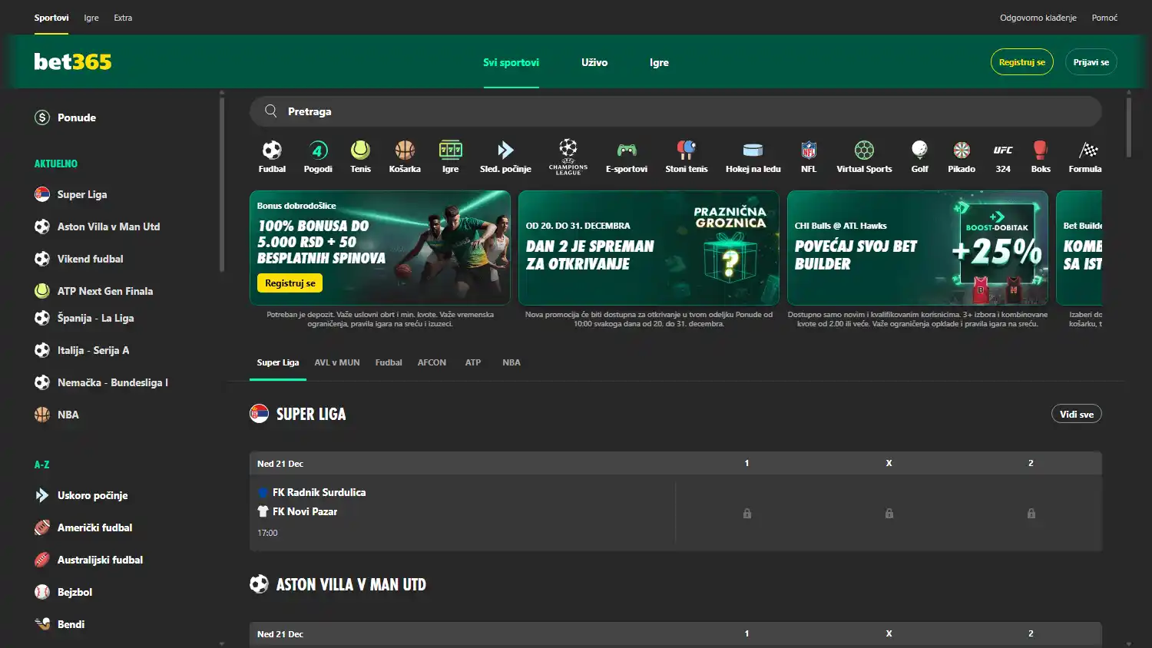
Task: Open the Igre header tab
Action: click(x=659, y=62)
